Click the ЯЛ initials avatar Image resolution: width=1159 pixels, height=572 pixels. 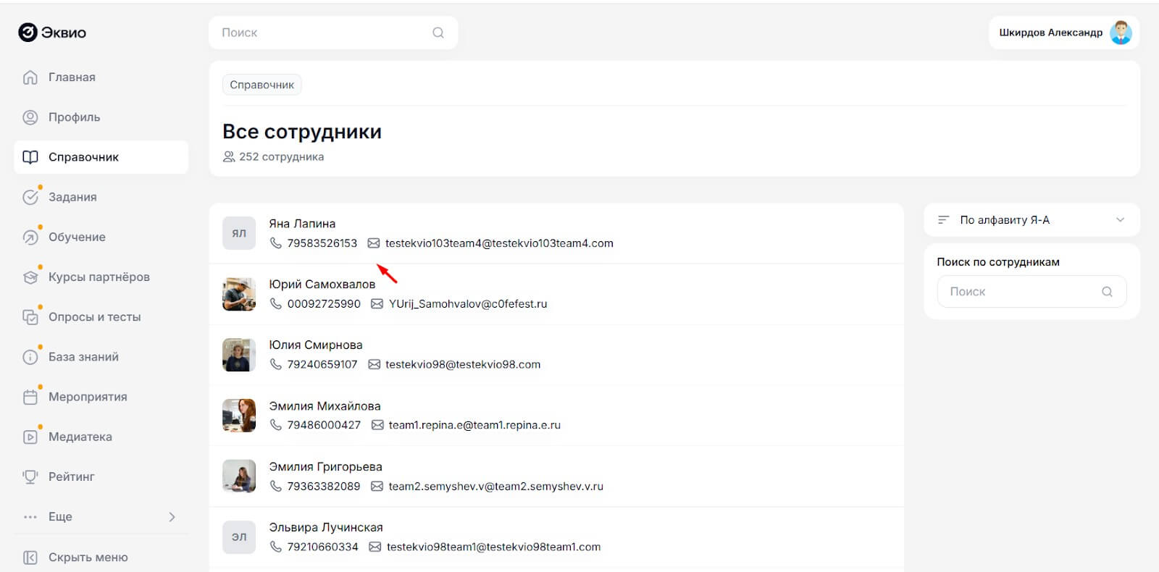point(239,233)
